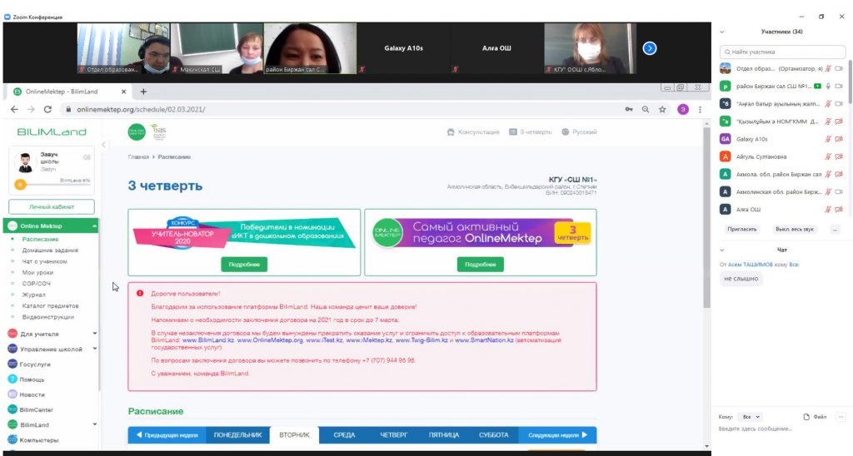Screen dimensions: 853x456
Task: Bookmark this page with the star icon
Action: click(x=662, y=109)
